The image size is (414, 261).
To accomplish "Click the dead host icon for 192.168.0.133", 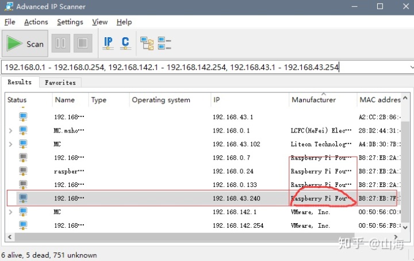I will (23, 185).
